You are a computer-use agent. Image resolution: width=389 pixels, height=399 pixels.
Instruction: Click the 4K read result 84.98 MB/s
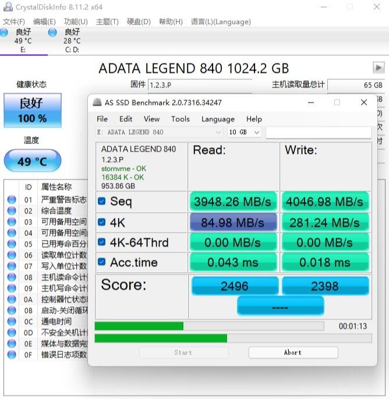233,222
